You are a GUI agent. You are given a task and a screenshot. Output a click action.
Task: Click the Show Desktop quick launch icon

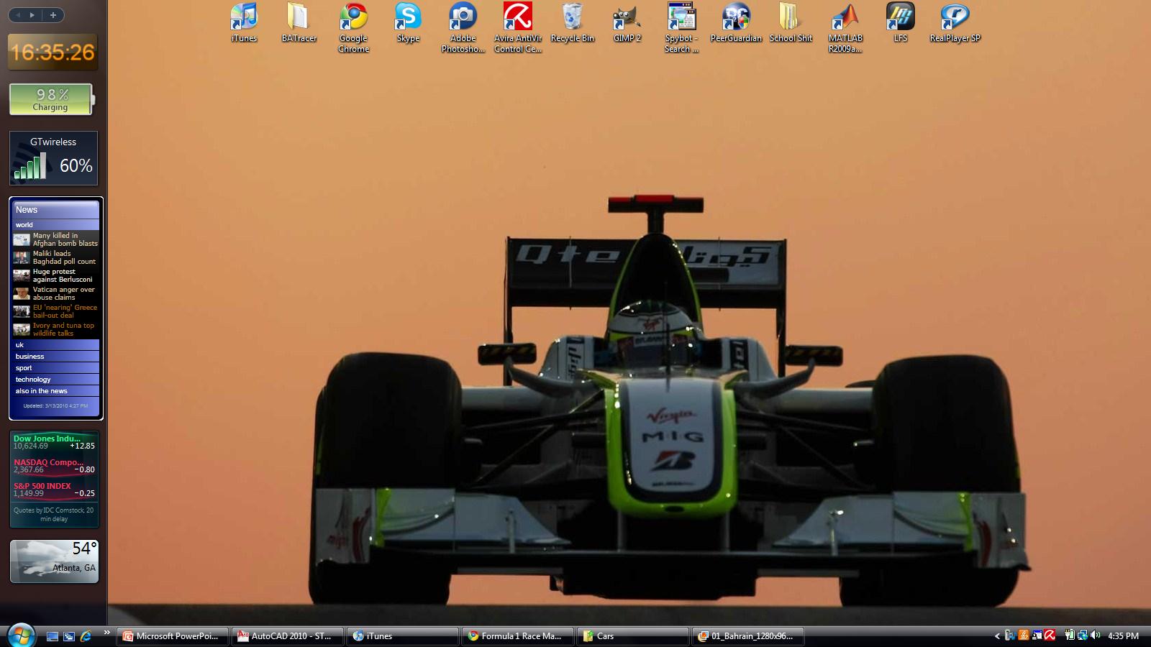tap(53, 636)
